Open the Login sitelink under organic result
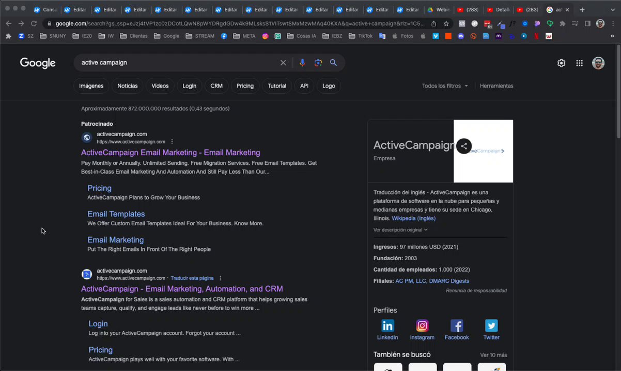 pos(98,324)
